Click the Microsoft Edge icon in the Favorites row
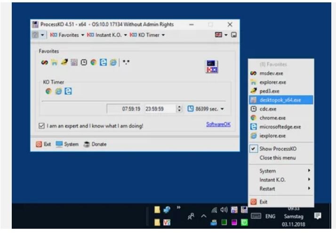 (x=103, y=62)
